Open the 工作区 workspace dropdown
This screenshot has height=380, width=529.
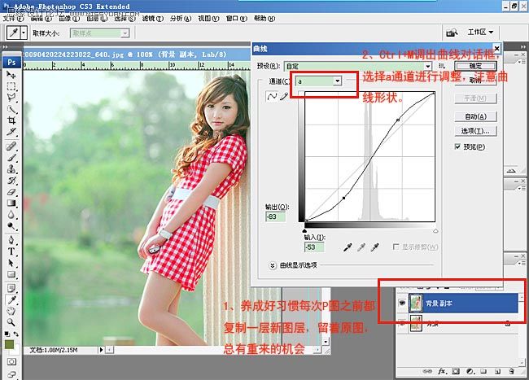[x=480, y=33]
